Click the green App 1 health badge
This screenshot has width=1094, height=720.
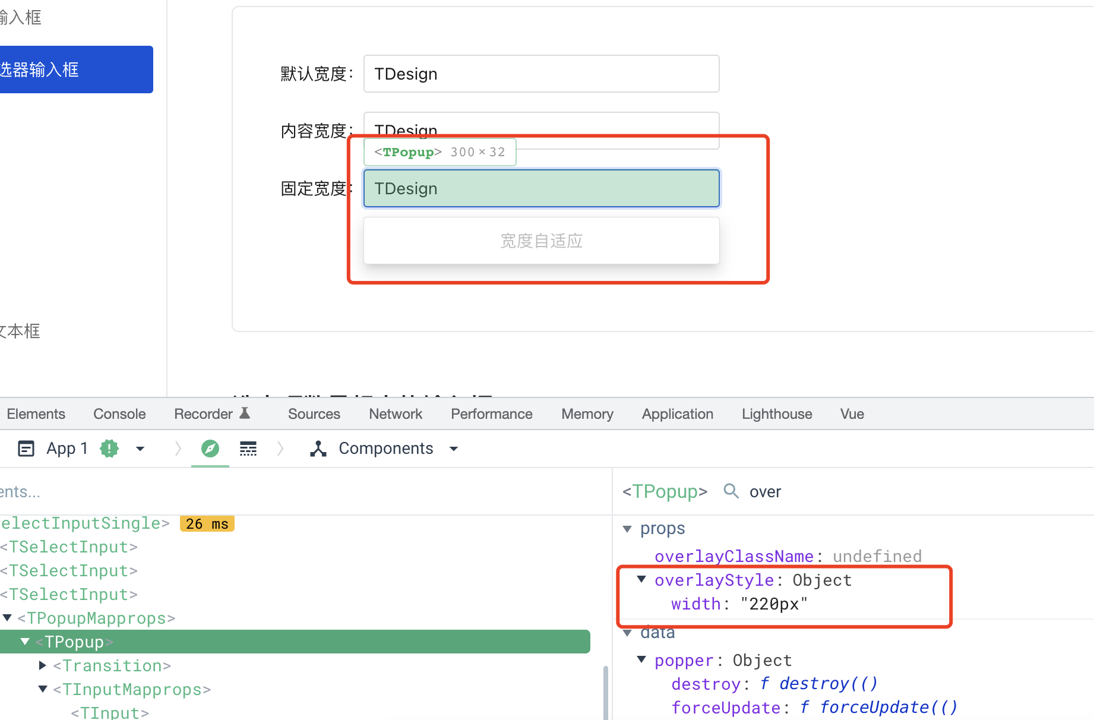[109, 448]
